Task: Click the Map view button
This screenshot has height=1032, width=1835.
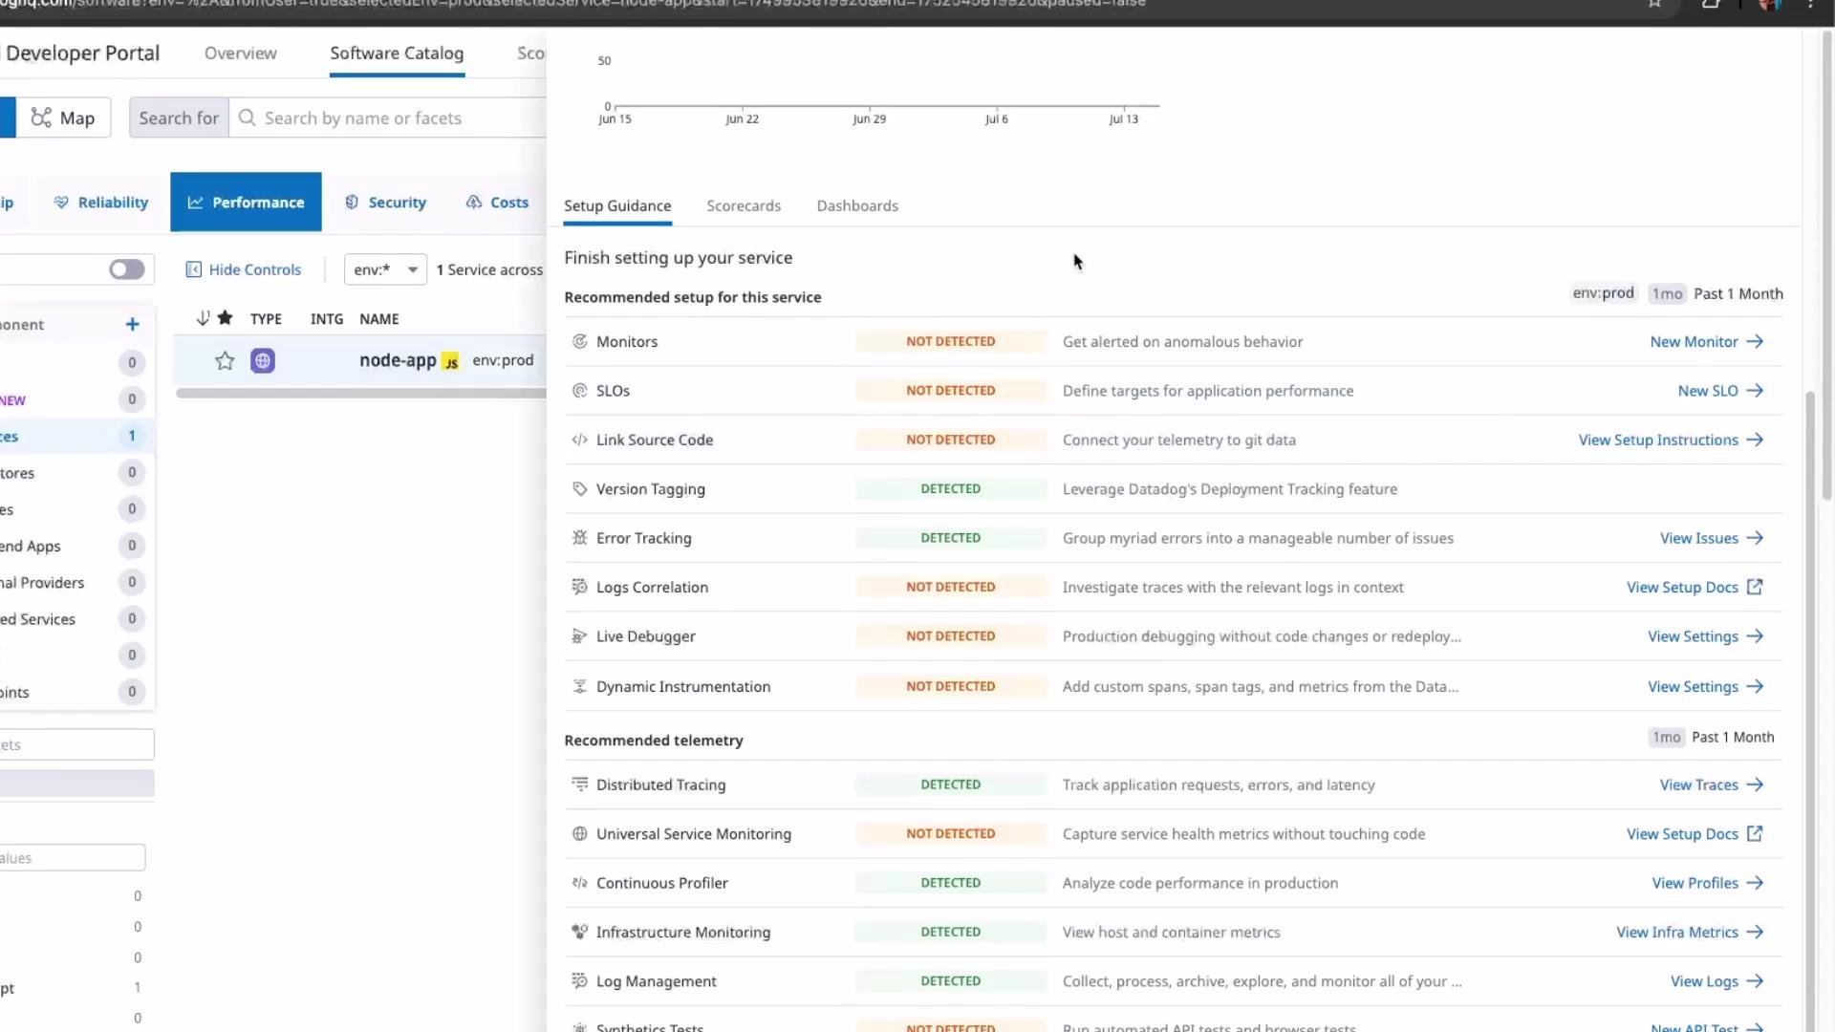Action: pyautogui.click(x=63, y=118)
